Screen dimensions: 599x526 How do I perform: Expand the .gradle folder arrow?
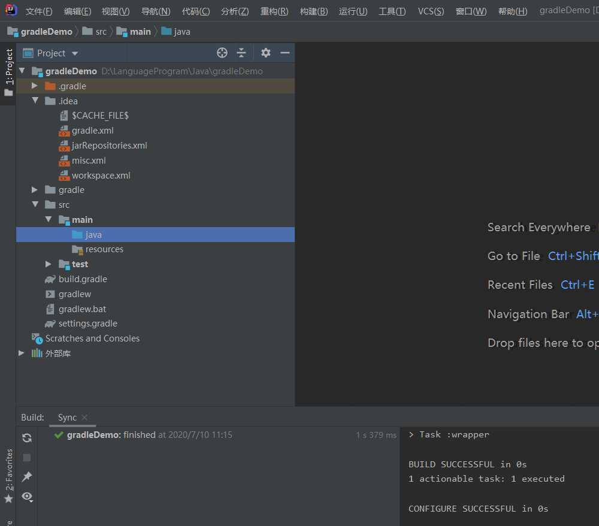pyautogui.click(x=35, y=86)
